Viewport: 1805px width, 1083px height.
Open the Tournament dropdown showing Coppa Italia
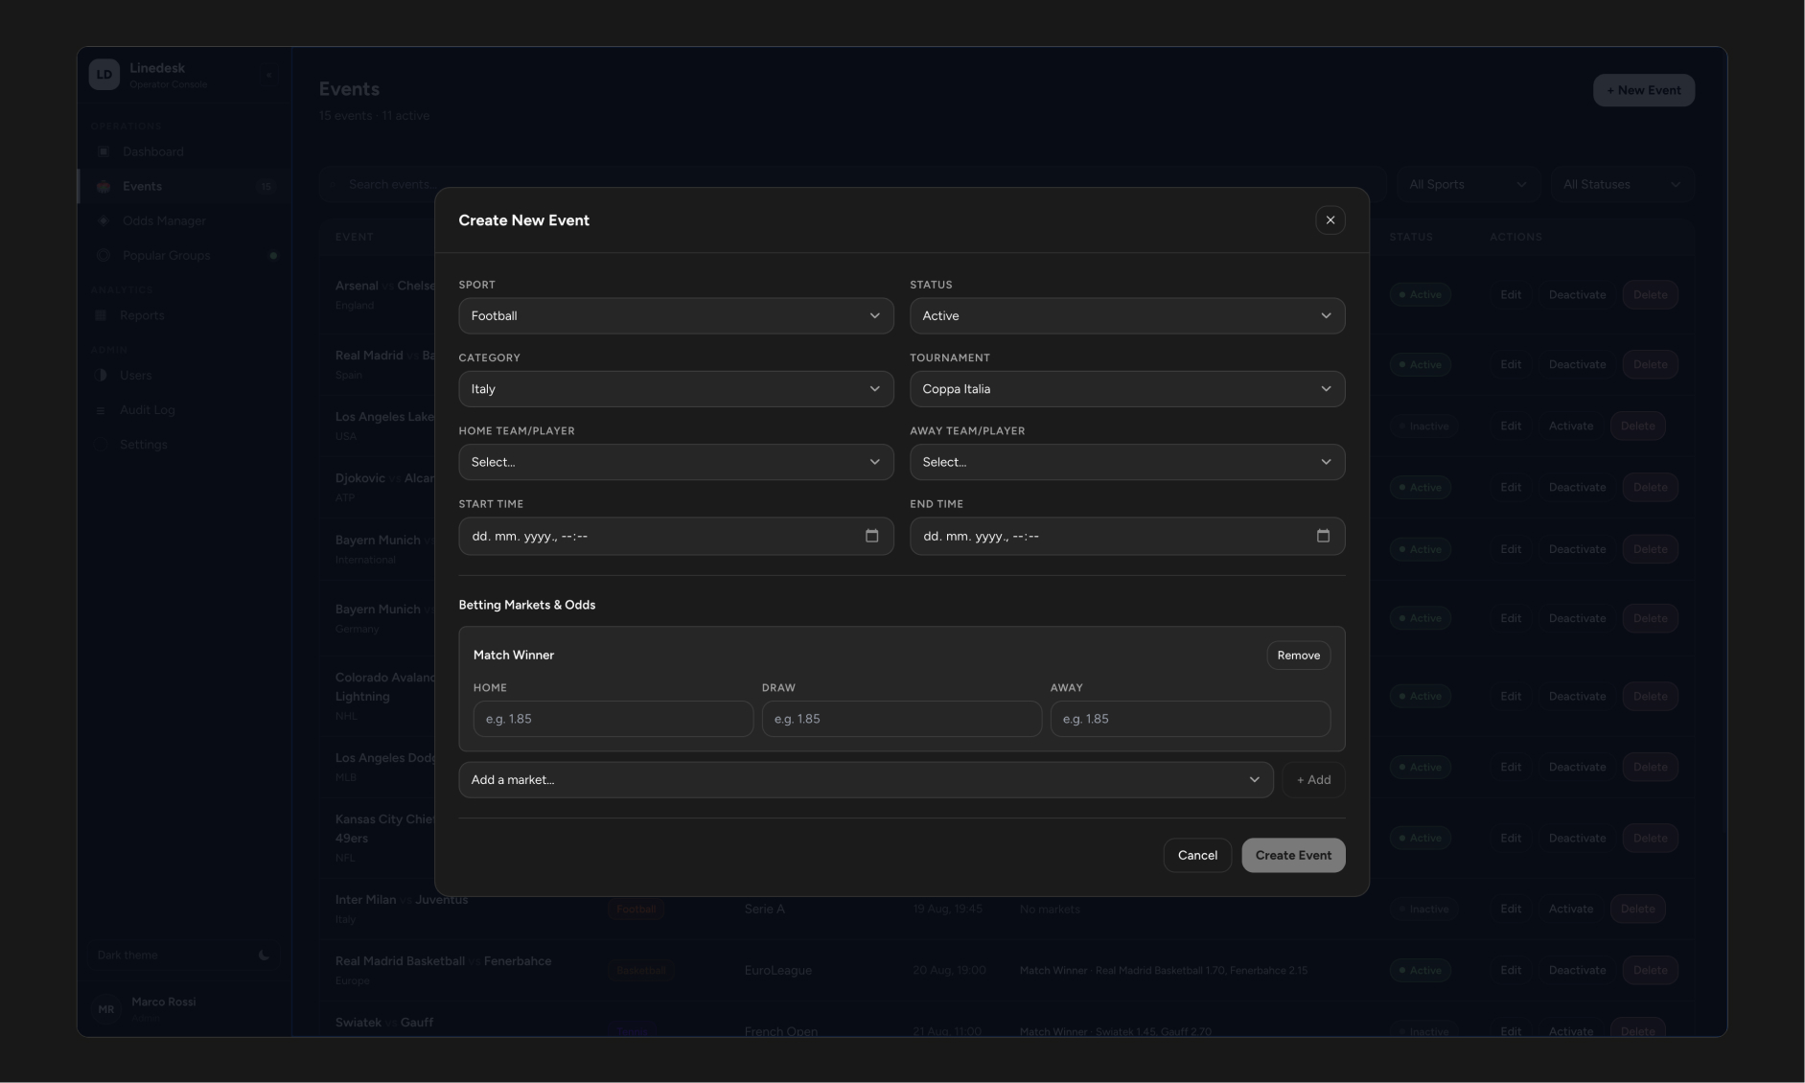(1127, 389)
